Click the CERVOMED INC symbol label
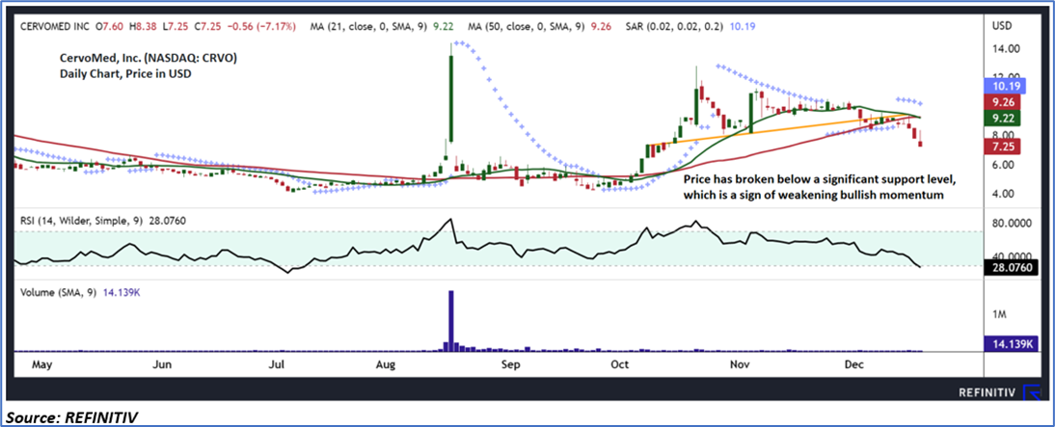The width and height of the screenshot is (1055, 427). (53, 25)
